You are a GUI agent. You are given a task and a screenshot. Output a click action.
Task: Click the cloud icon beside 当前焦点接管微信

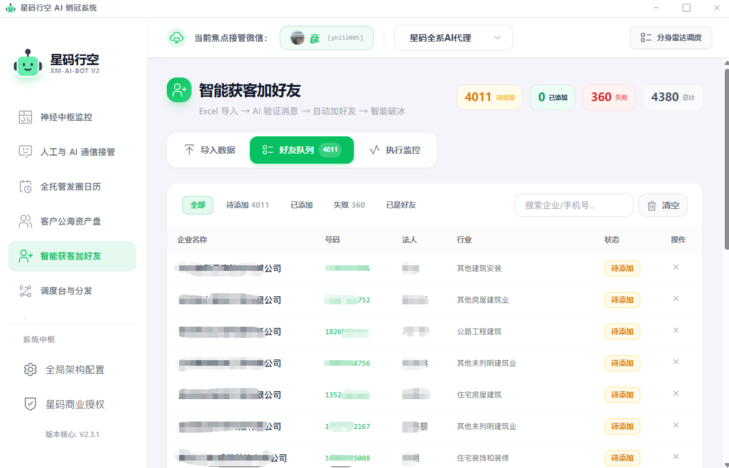click(177, 38)
